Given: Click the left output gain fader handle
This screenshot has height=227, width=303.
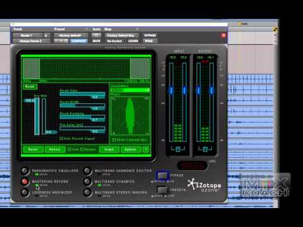Looking at the screenshot, I should (198, 90).
